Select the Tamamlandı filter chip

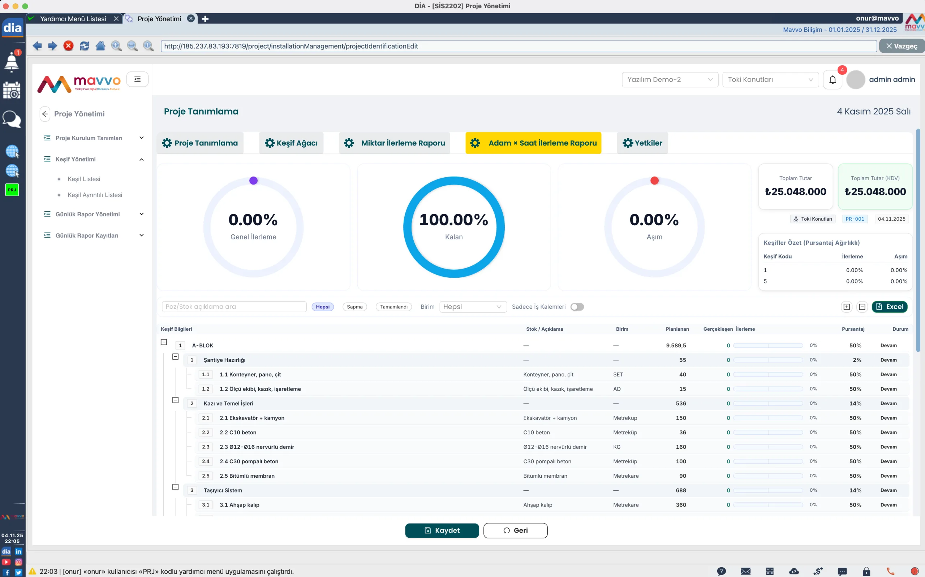393,307
